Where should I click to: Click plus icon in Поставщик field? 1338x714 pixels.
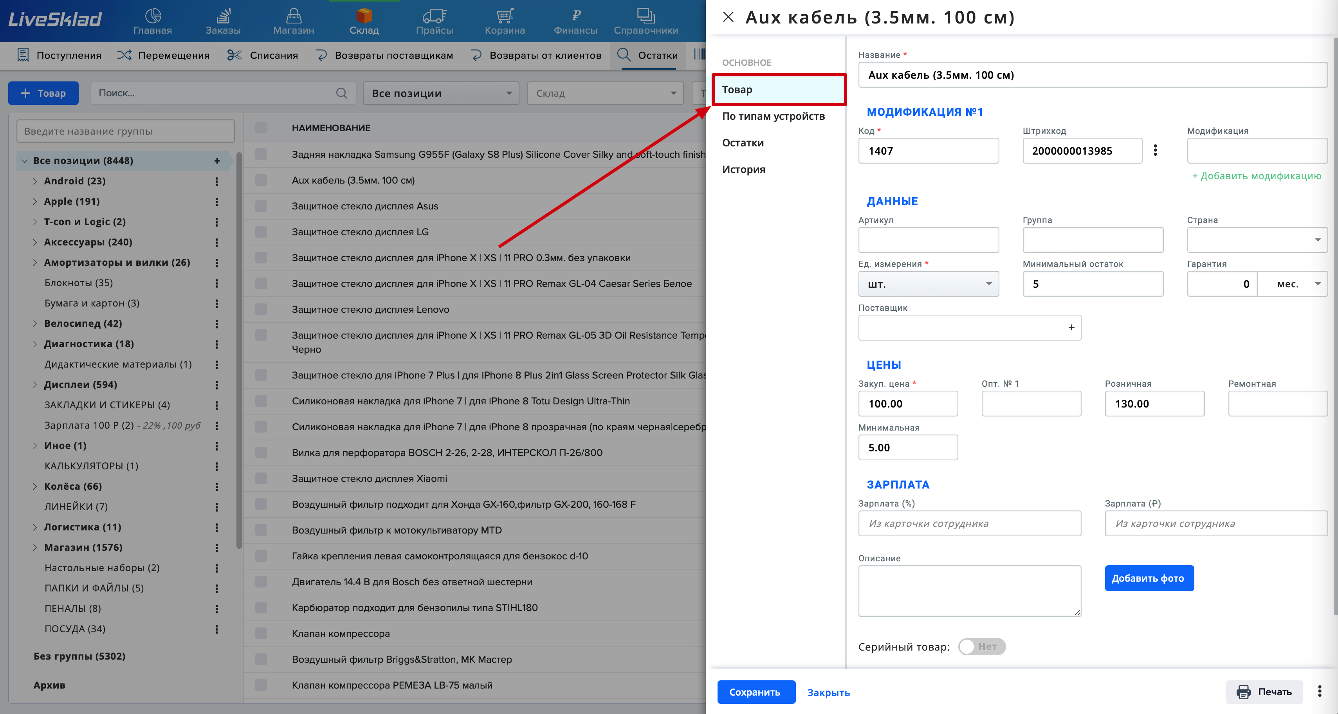1071,328
